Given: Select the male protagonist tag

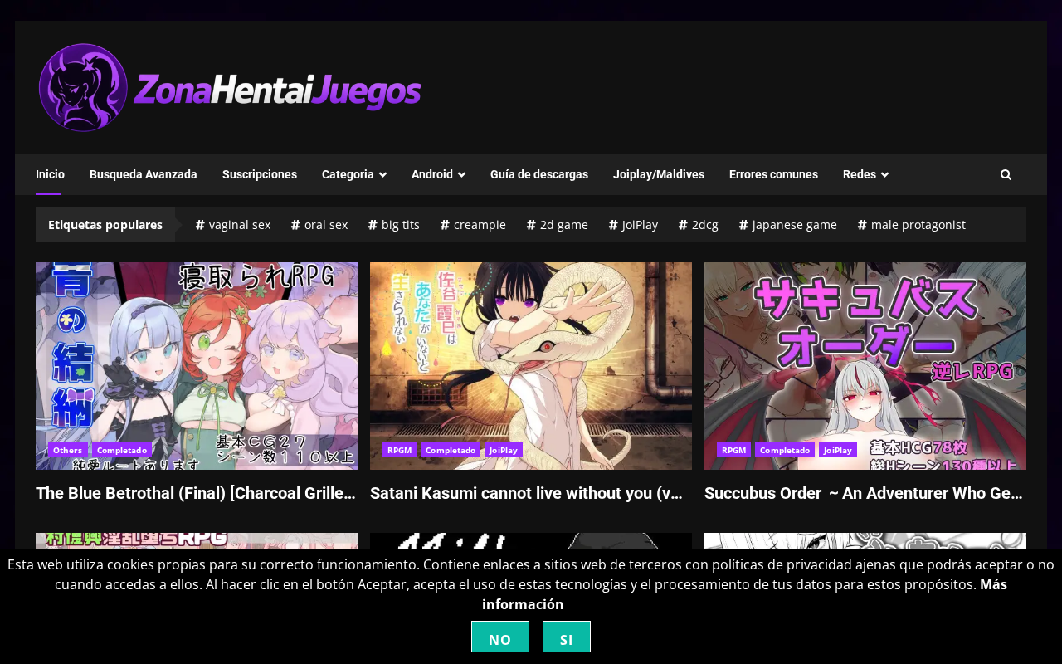Looking at the screenshot, I should pos(912,225).
